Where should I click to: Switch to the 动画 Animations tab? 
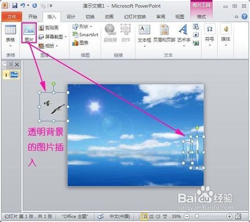109,17
